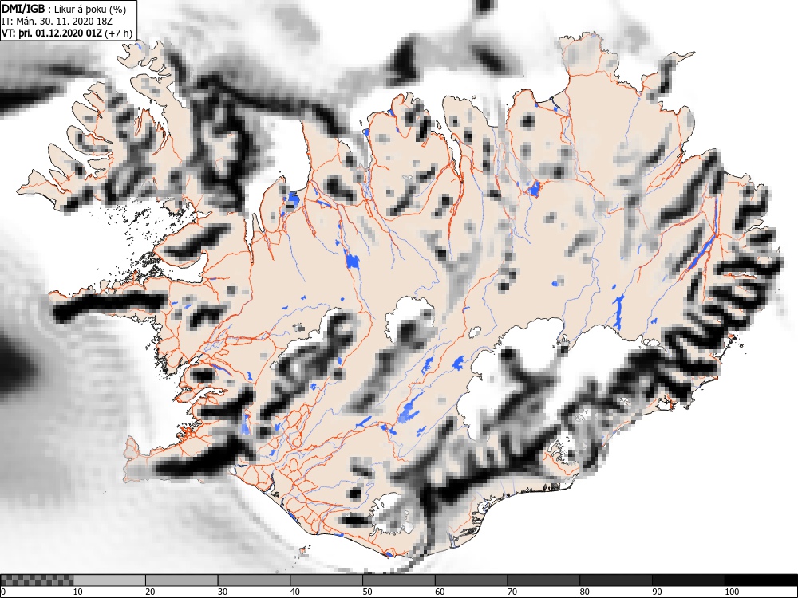Screen dimensions: 798x598
Task: Click the legend label '80'
Action: tap(584, 592)
